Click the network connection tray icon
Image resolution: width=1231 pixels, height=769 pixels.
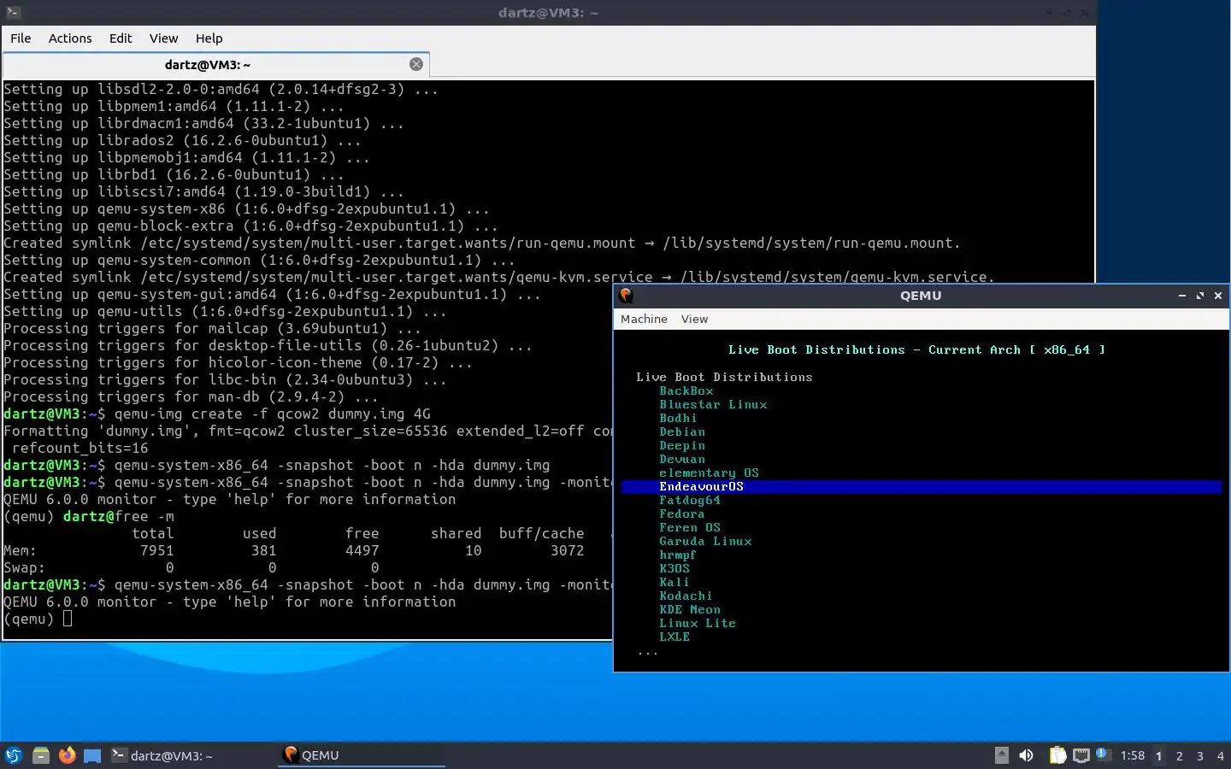[x=1081, y=755]
